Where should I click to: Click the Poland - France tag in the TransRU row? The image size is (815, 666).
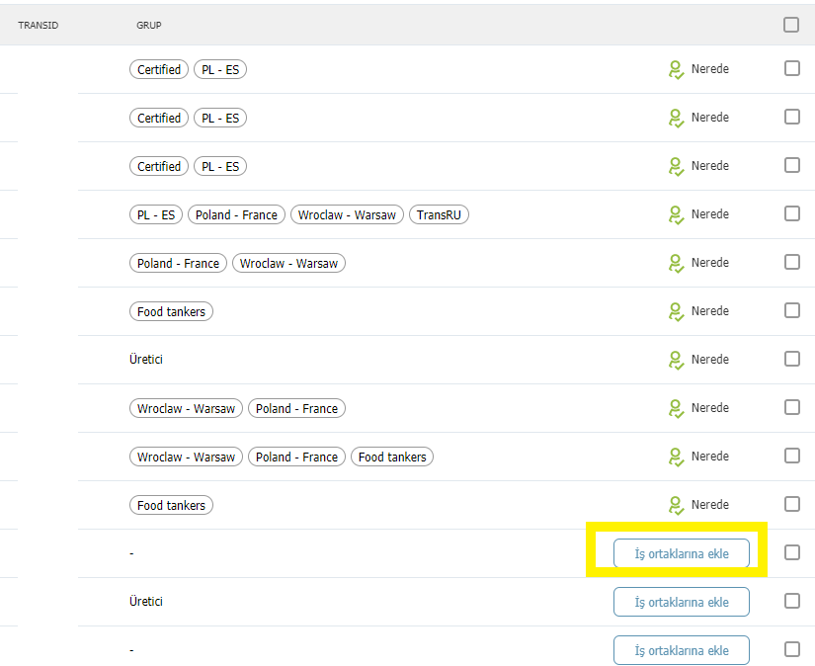coord(236,214)
